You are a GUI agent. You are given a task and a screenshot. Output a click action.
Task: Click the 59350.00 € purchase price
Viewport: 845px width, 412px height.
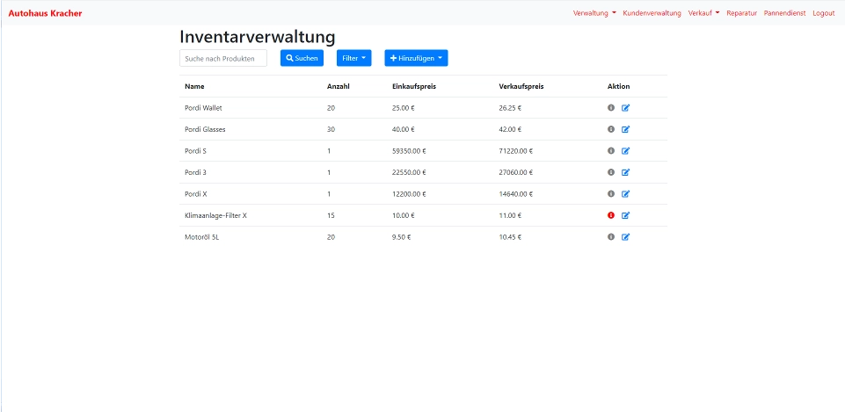point(409,151)
